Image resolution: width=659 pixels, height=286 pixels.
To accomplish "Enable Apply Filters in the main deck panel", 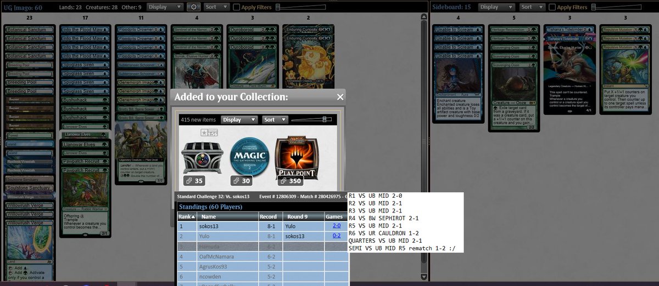I will 237,7.
